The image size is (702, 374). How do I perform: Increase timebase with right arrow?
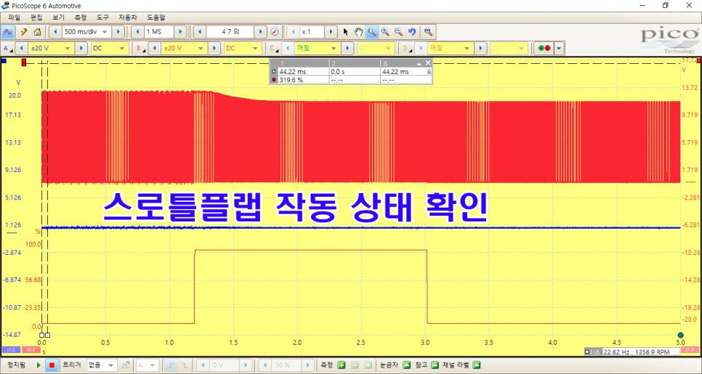coord(118,32)
